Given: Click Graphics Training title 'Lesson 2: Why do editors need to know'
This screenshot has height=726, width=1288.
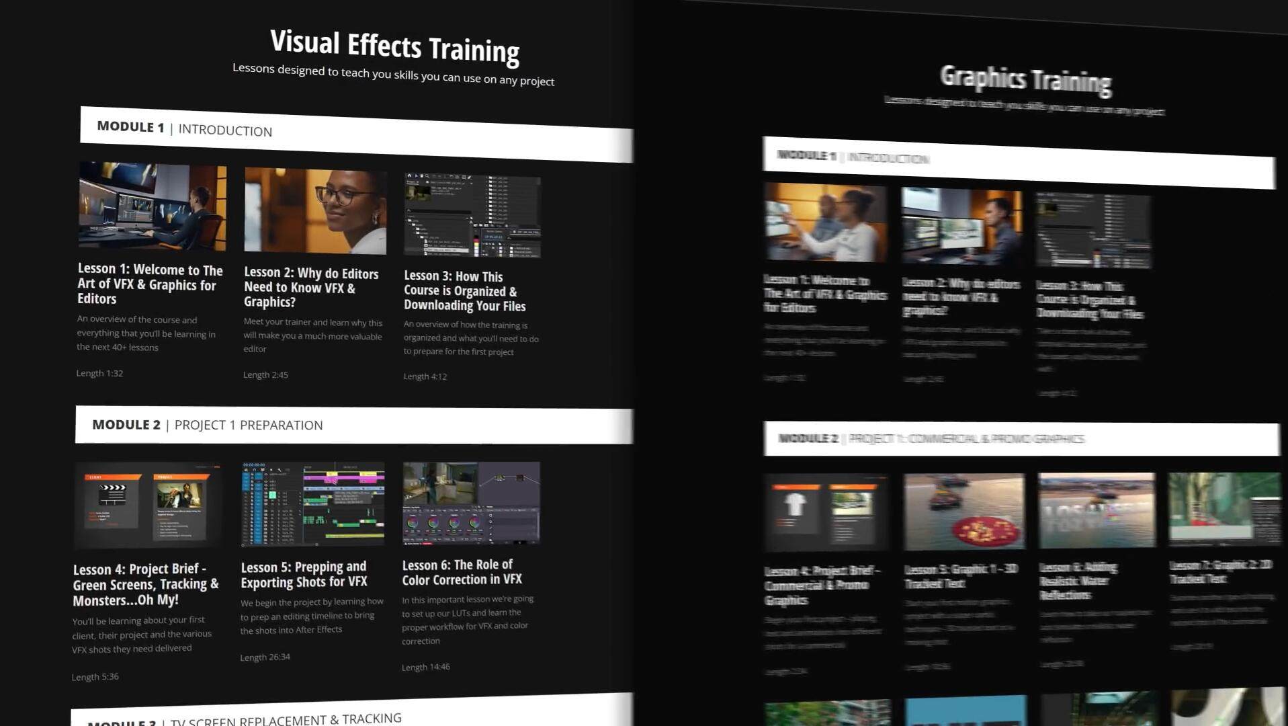Looking at the screenshot, I should [961, 296].
